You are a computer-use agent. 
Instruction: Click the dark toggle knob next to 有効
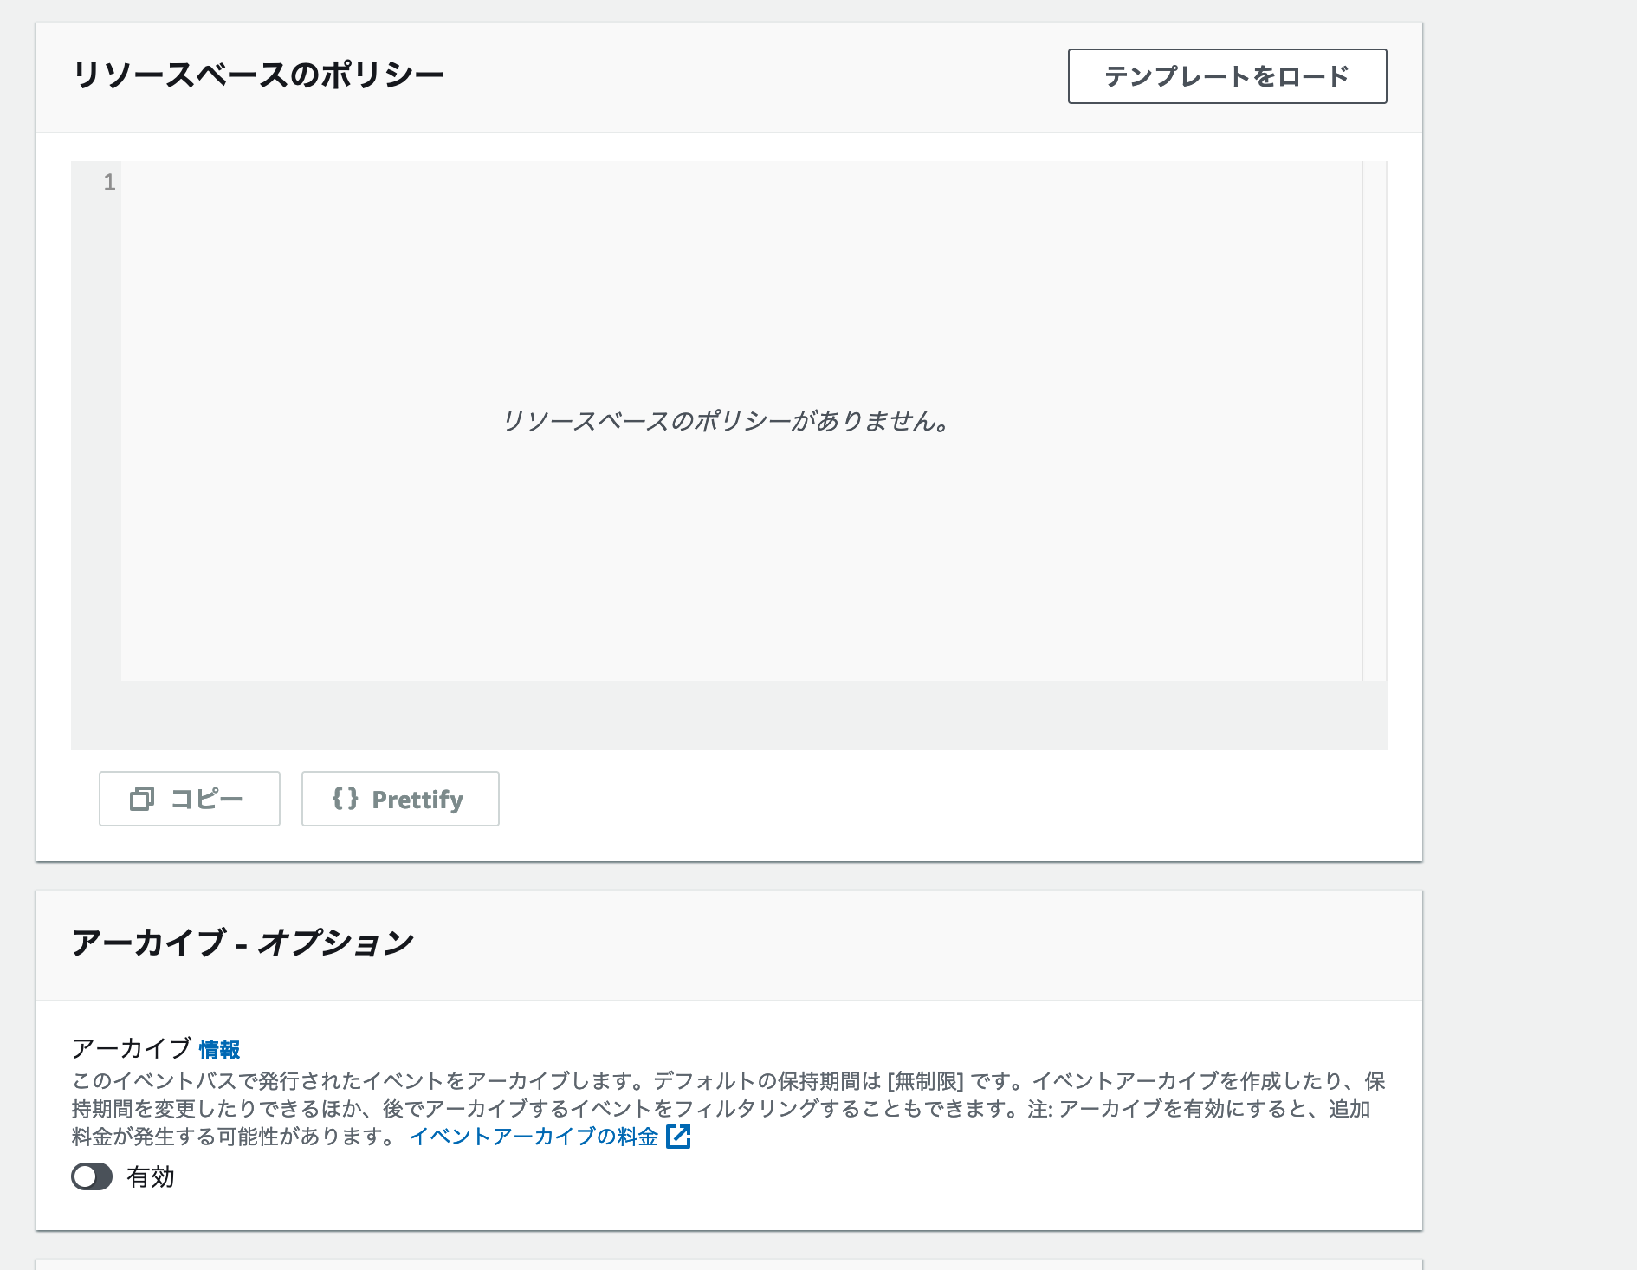coord(85,1177)
